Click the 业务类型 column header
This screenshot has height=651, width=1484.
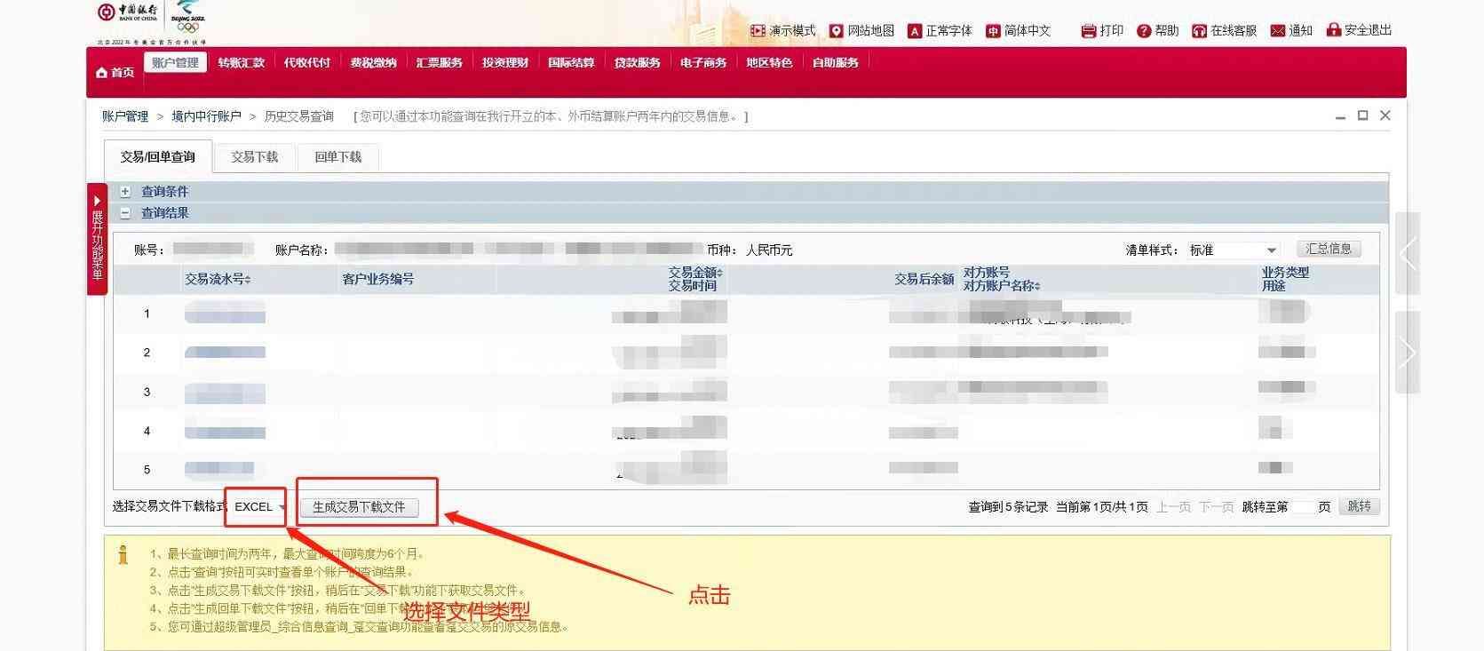tap(1285, 273)
